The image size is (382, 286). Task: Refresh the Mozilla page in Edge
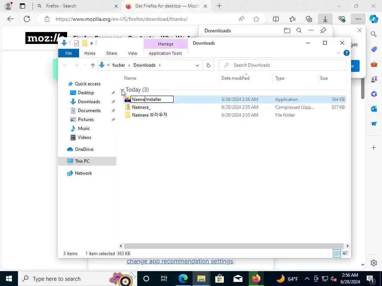27,19
